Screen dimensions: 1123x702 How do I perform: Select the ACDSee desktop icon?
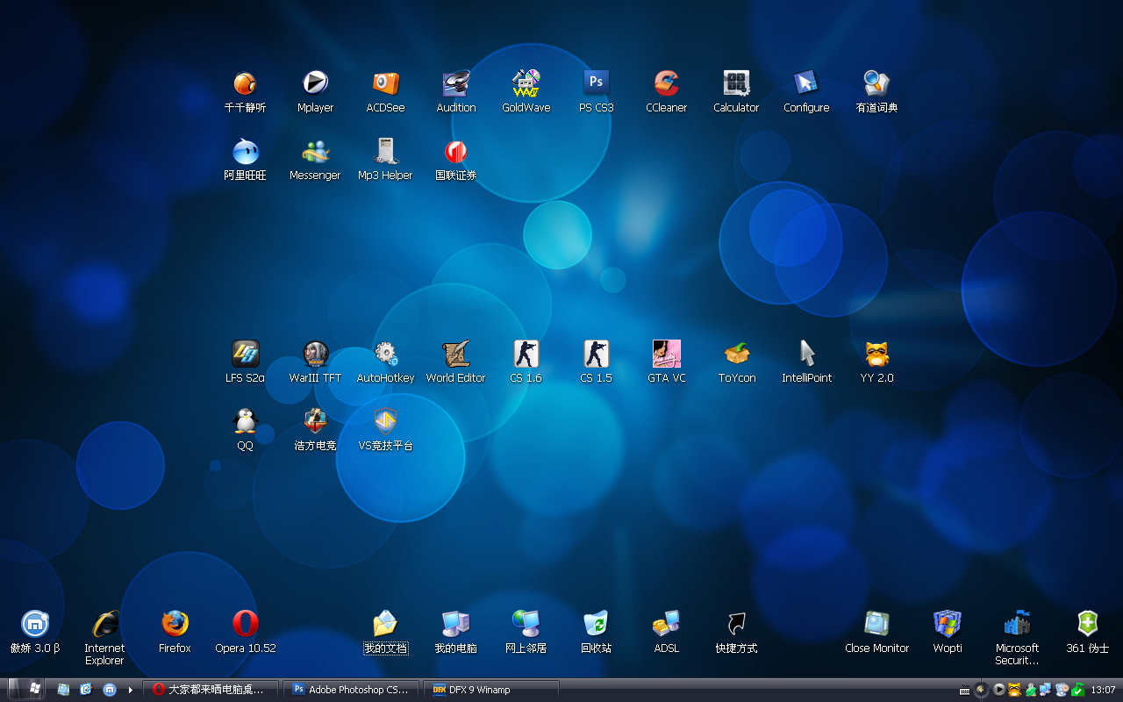[385, 92]
